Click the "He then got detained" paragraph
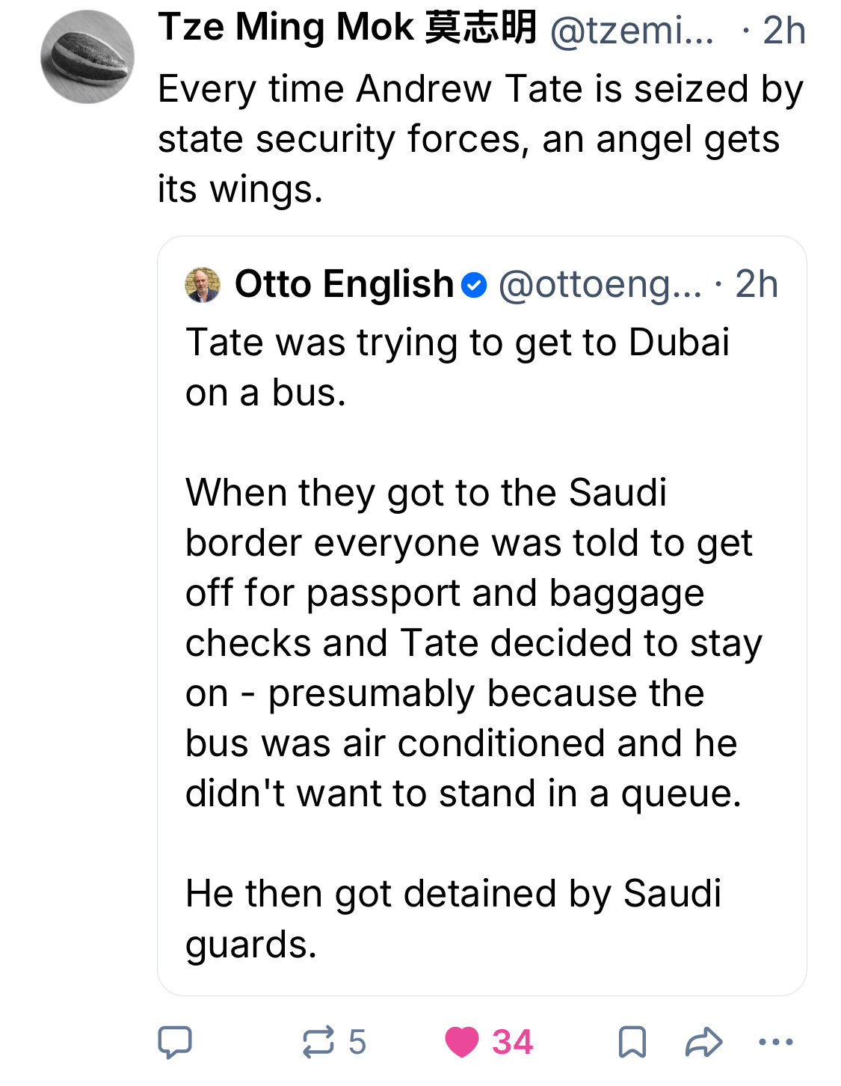 (453, 918)
